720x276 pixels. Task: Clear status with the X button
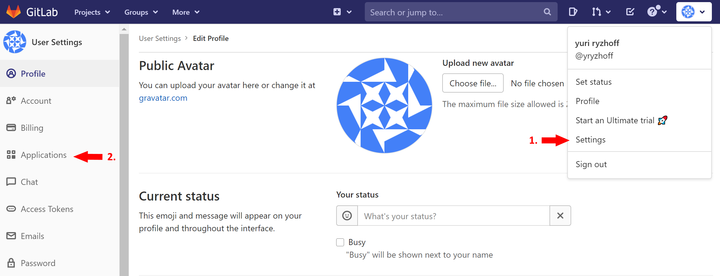tap(560, 216)
